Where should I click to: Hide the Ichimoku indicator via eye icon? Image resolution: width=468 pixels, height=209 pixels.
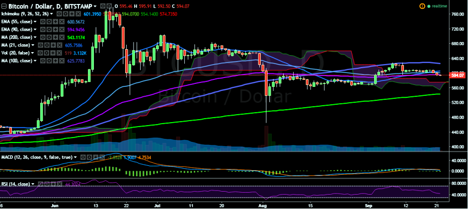59,14
